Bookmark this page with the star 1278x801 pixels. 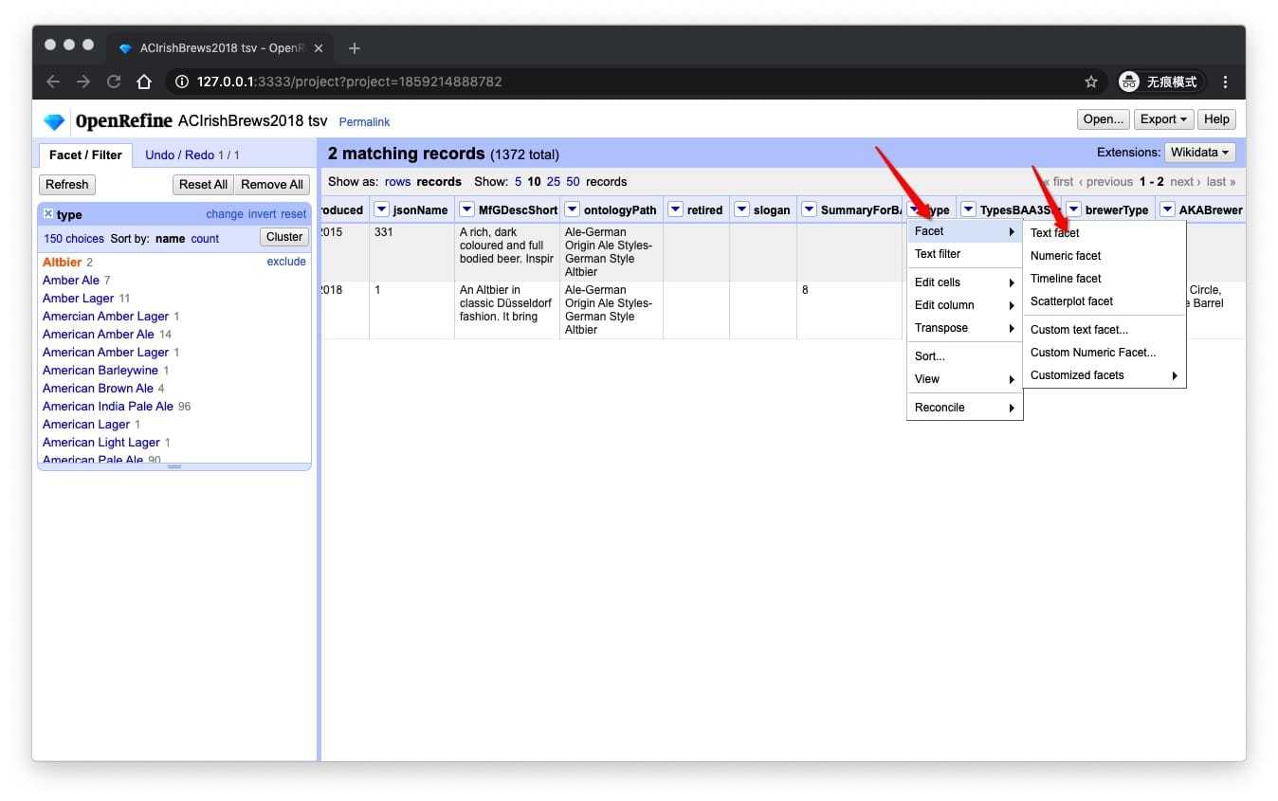tap(1091, 82)
